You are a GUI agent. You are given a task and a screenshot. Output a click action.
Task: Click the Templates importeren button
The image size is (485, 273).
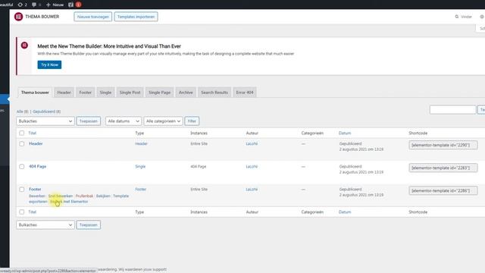pos(136,17)
